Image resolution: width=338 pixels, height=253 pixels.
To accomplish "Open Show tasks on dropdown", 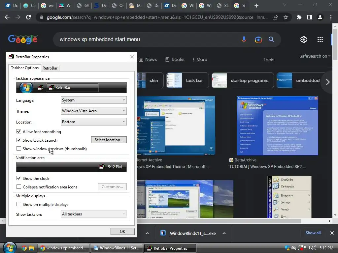I will point(93,214).
